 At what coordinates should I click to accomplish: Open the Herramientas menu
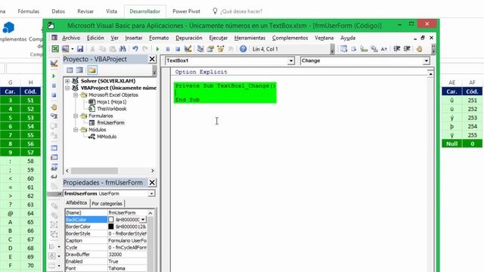pyautogui.click(x=250, y=38)
